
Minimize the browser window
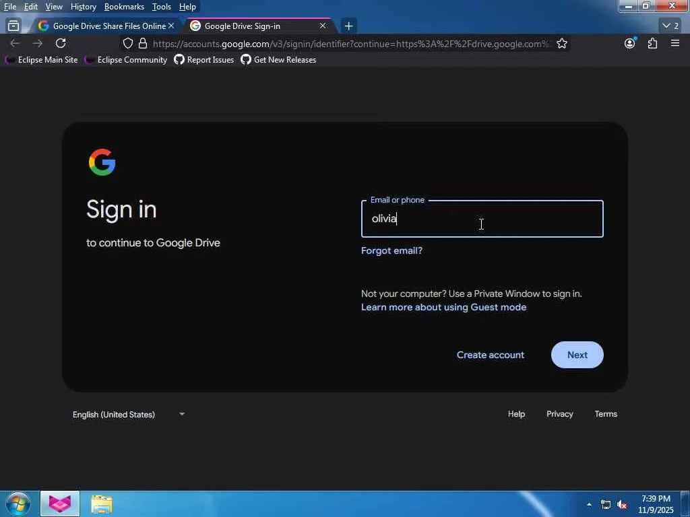click(629, 6)
